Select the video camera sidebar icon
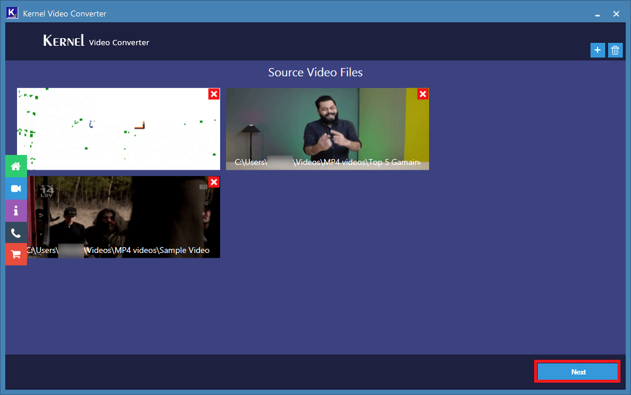This screenshot has width=631, height=395. (x=16, y=188)
